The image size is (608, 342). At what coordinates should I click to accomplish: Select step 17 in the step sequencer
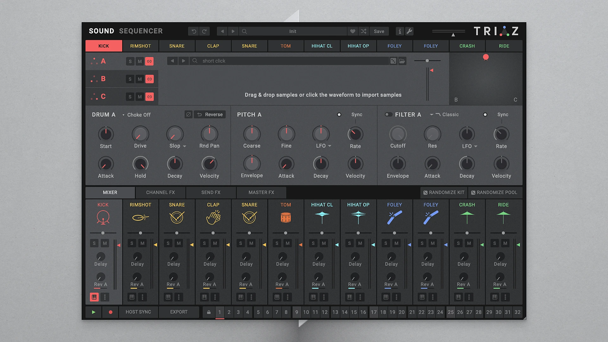(374, 312)
